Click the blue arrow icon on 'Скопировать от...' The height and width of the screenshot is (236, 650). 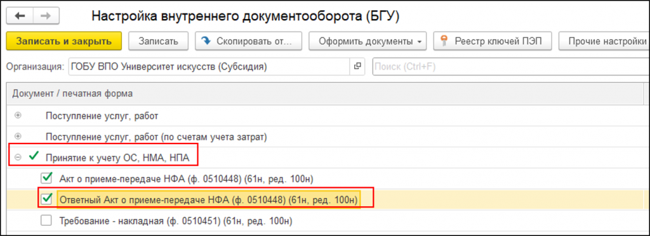point(206,41)
